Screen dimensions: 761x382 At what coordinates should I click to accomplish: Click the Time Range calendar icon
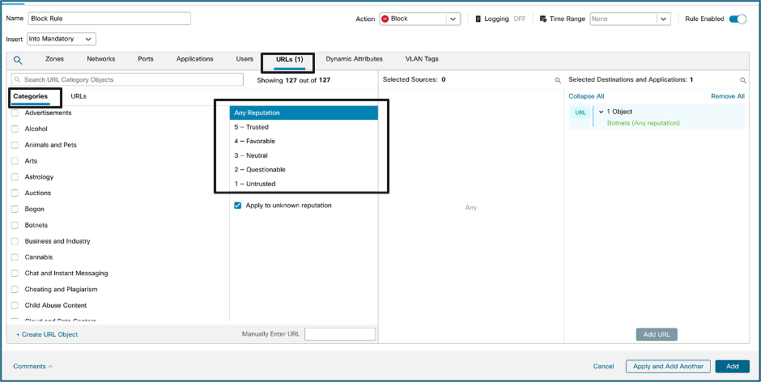543,19
